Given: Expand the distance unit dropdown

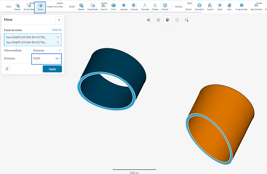Looking at the screenshot, I should coord(58,58).
